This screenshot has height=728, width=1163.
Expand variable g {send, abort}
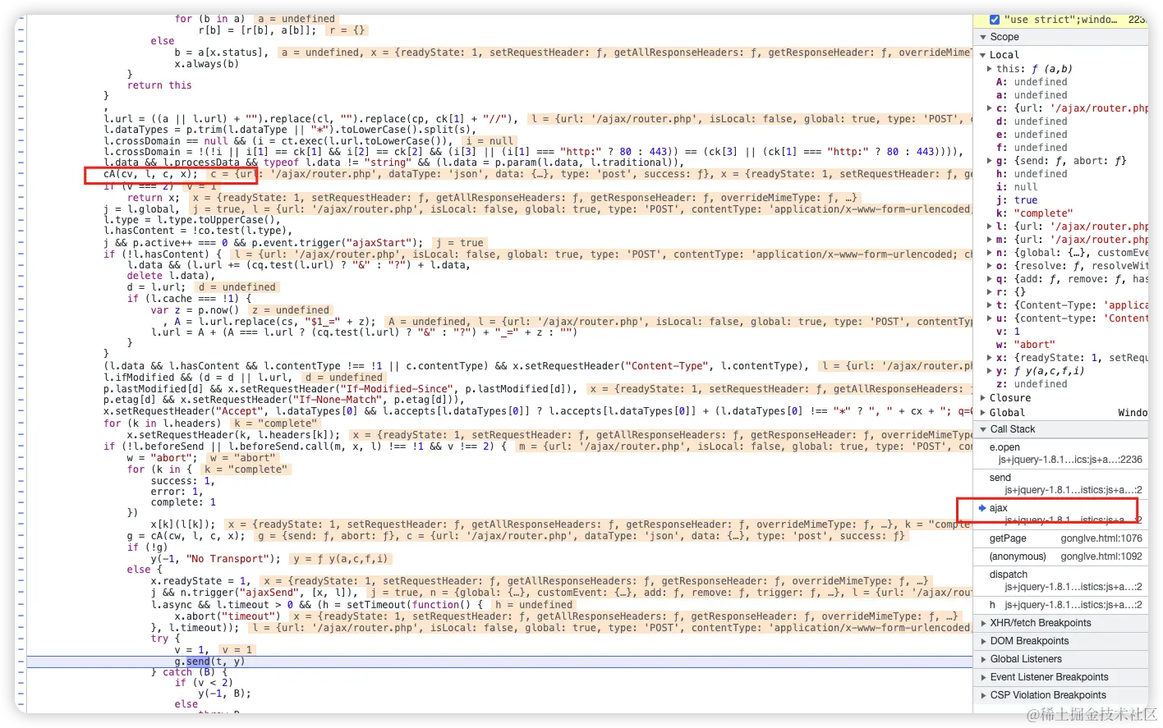(x=990, y=161)
